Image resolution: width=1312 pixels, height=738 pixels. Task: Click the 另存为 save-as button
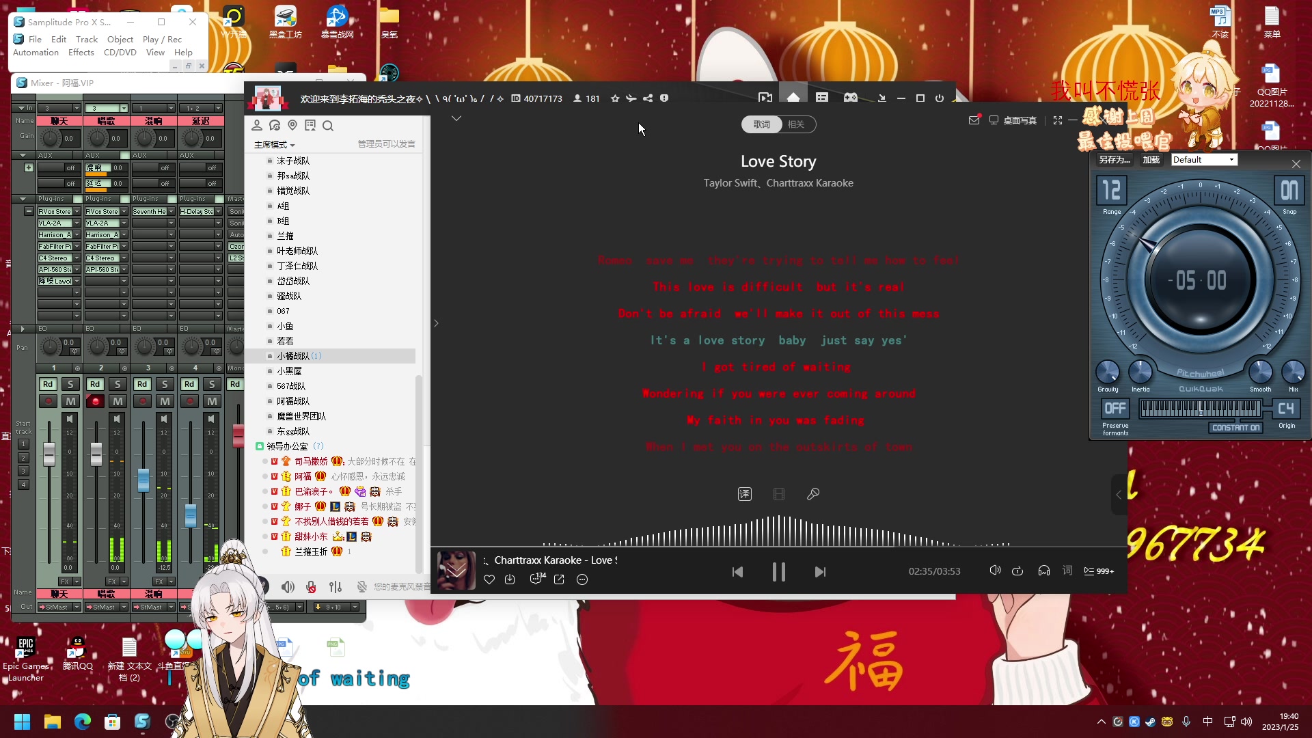(1114, 160)
